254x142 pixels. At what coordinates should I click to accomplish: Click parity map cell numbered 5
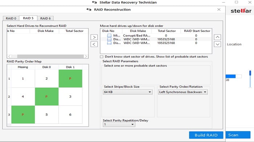[x=47, y=115]
